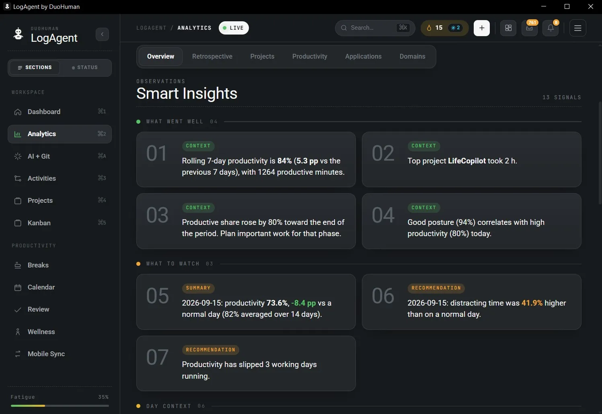Switch to the Retrospective tab
This screenshot has width=602, height=414.
coord(212,57)
